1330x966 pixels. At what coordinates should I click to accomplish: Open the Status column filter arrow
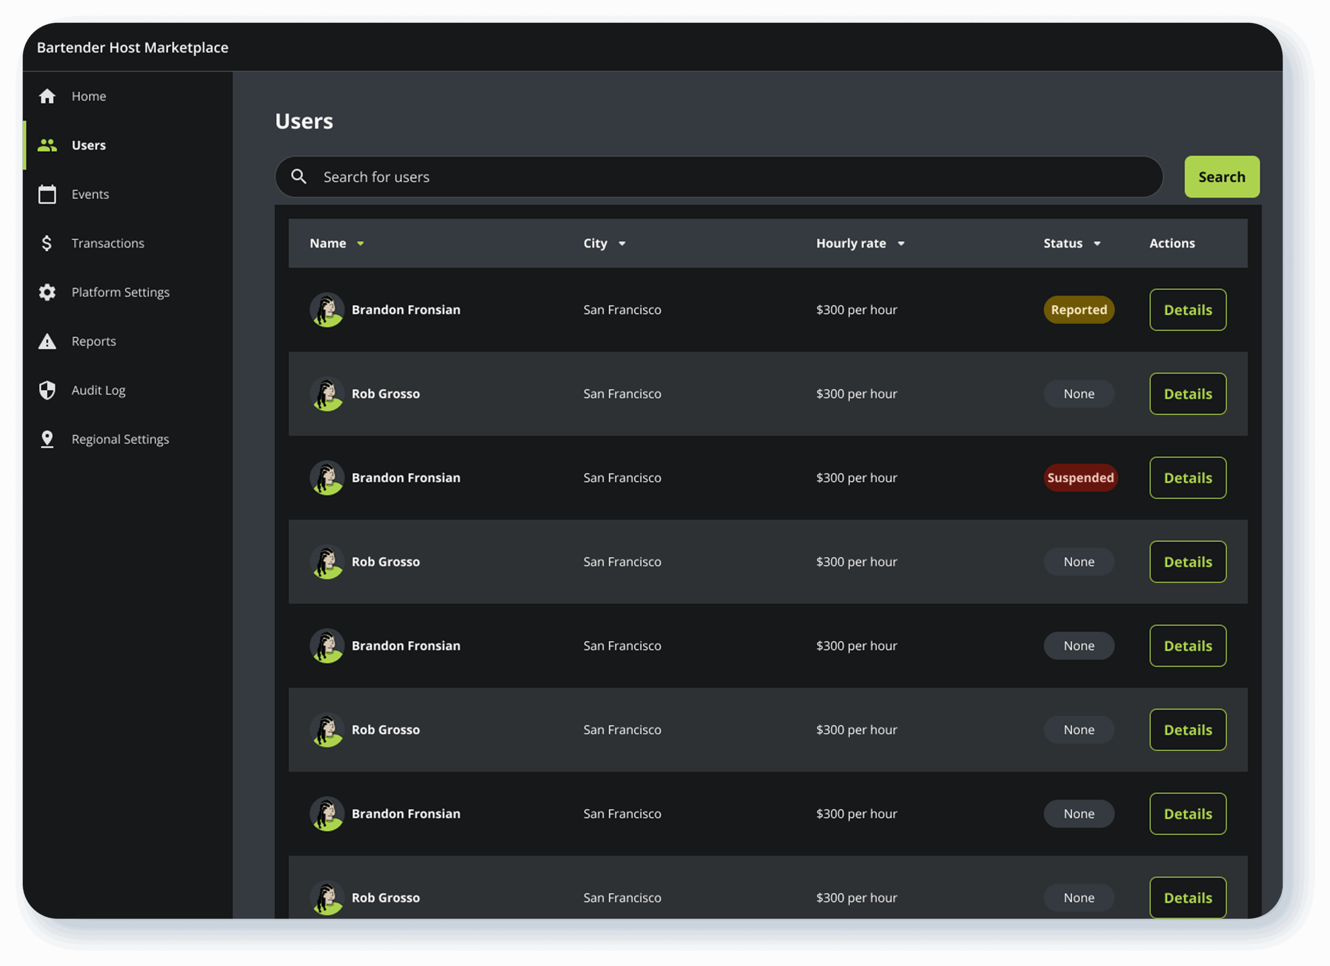click(1097, 243)
